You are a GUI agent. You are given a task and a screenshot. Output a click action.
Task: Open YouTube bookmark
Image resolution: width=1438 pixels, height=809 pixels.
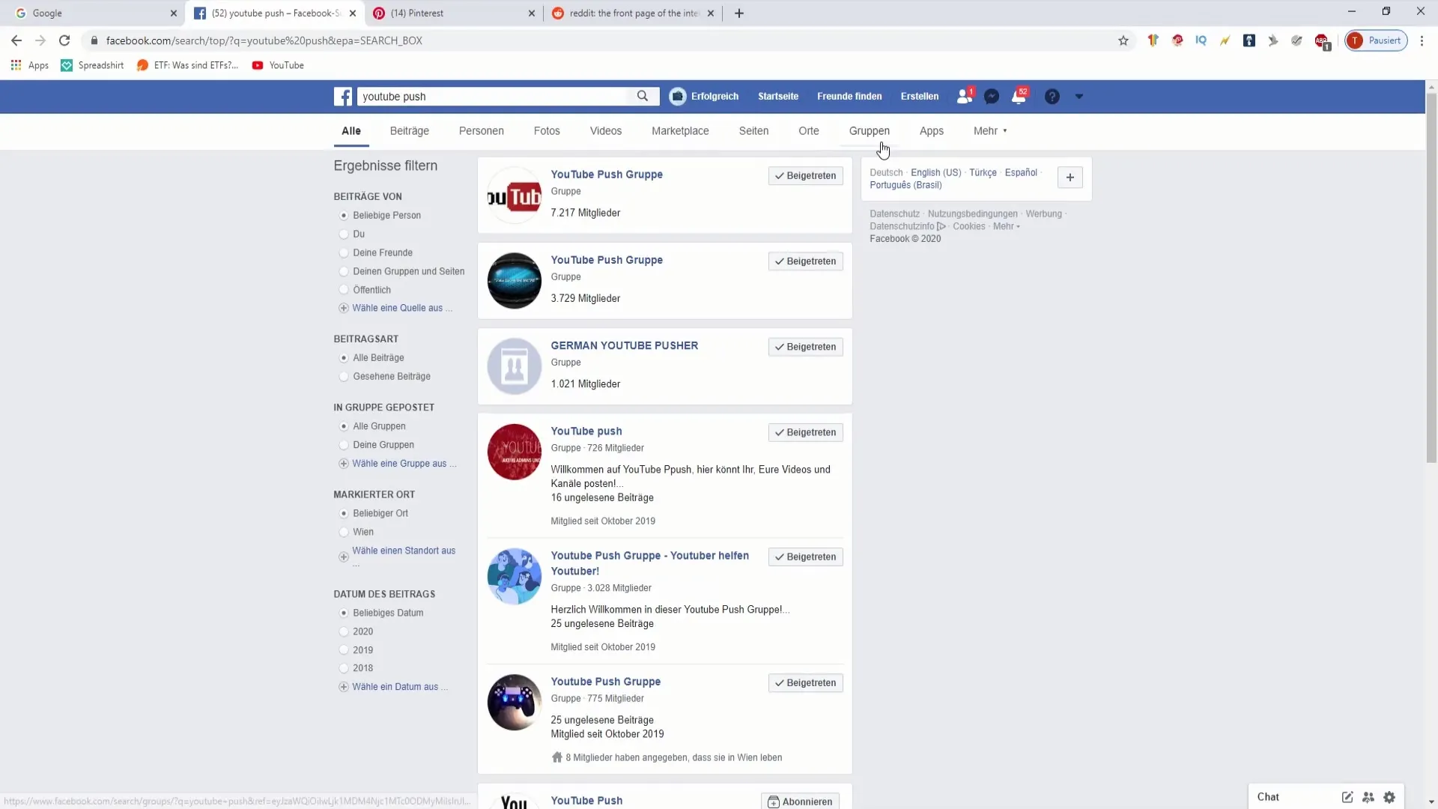click(278, 65)
